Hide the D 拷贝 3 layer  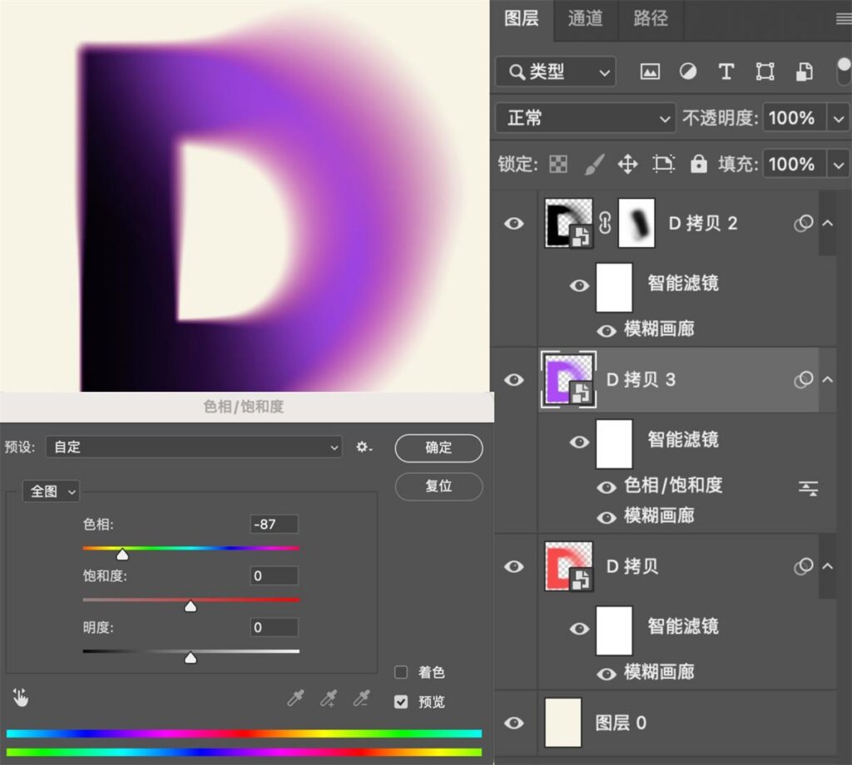[x=514, y=379]
